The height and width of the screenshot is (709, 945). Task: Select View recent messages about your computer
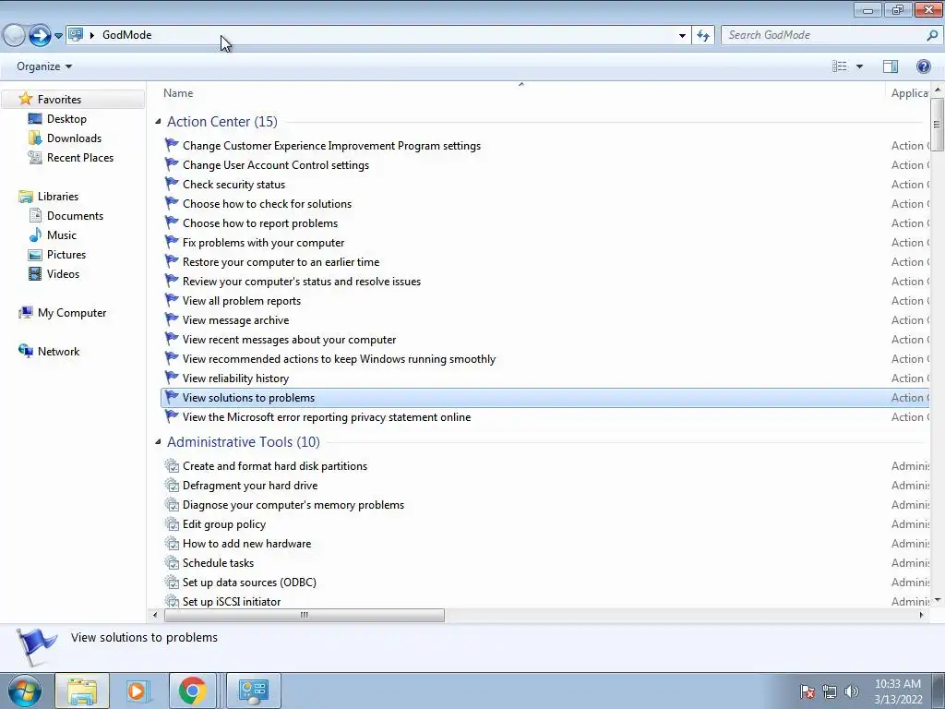(x=289, y=340)
